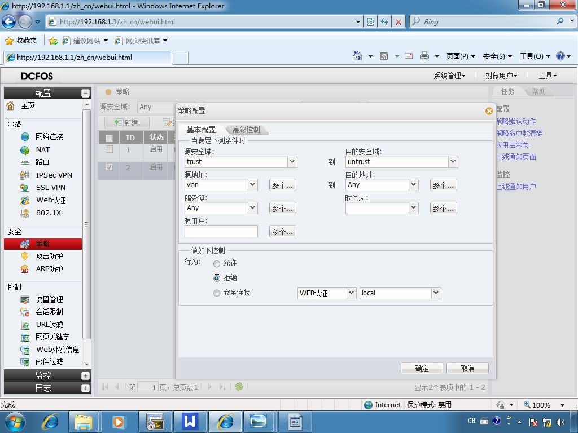This screenshot has width=578, height=433.
Task: Open the 服务簿 Any dropdown
Action: tap(252, 208)
